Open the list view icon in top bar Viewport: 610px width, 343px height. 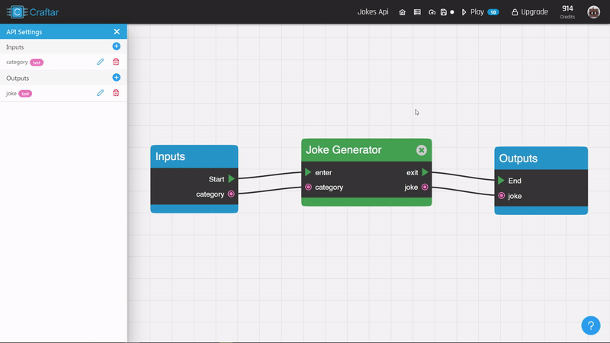coord(417,12)
